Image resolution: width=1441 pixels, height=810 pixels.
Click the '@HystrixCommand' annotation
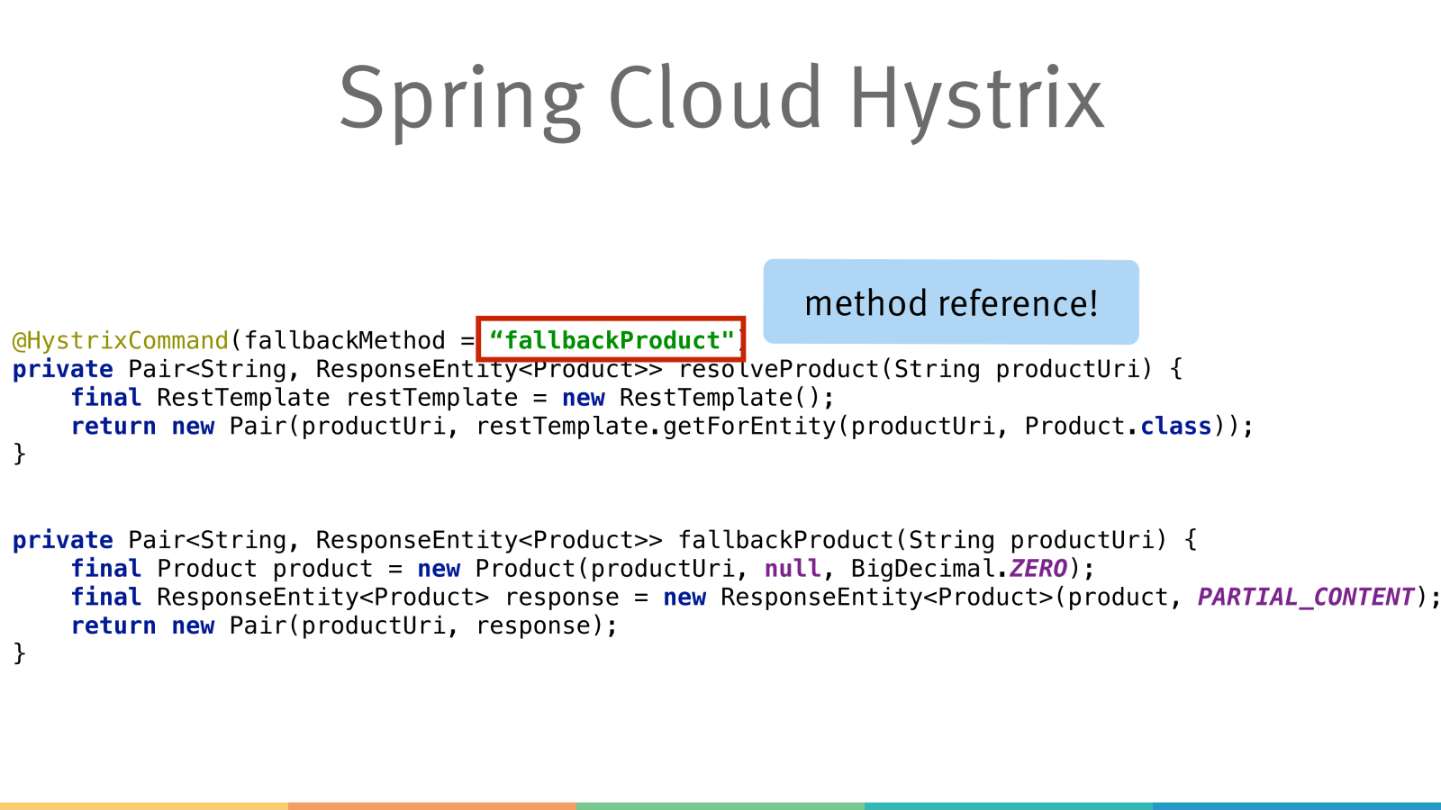121,341
